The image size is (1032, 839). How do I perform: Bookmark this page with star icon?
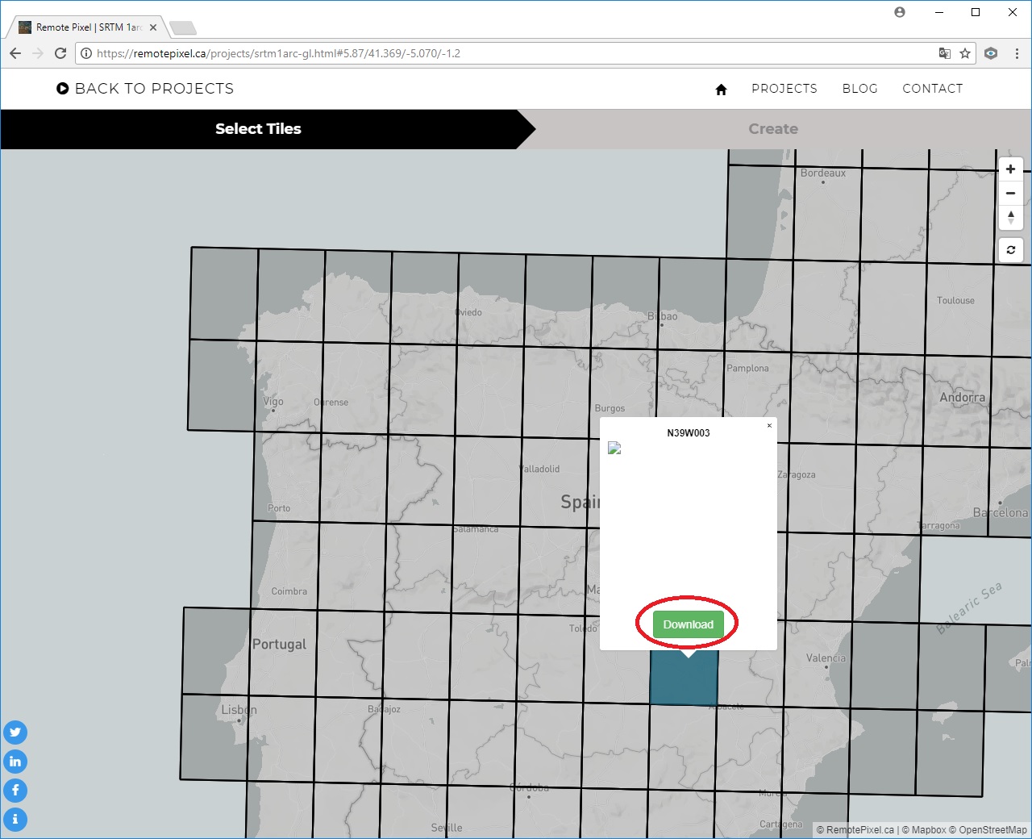point(965,53)
